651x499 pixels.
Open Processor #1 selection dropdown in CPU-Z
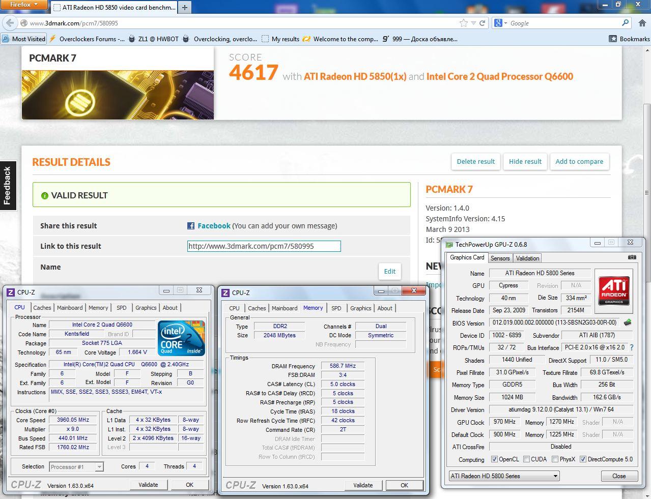(76, 466)
